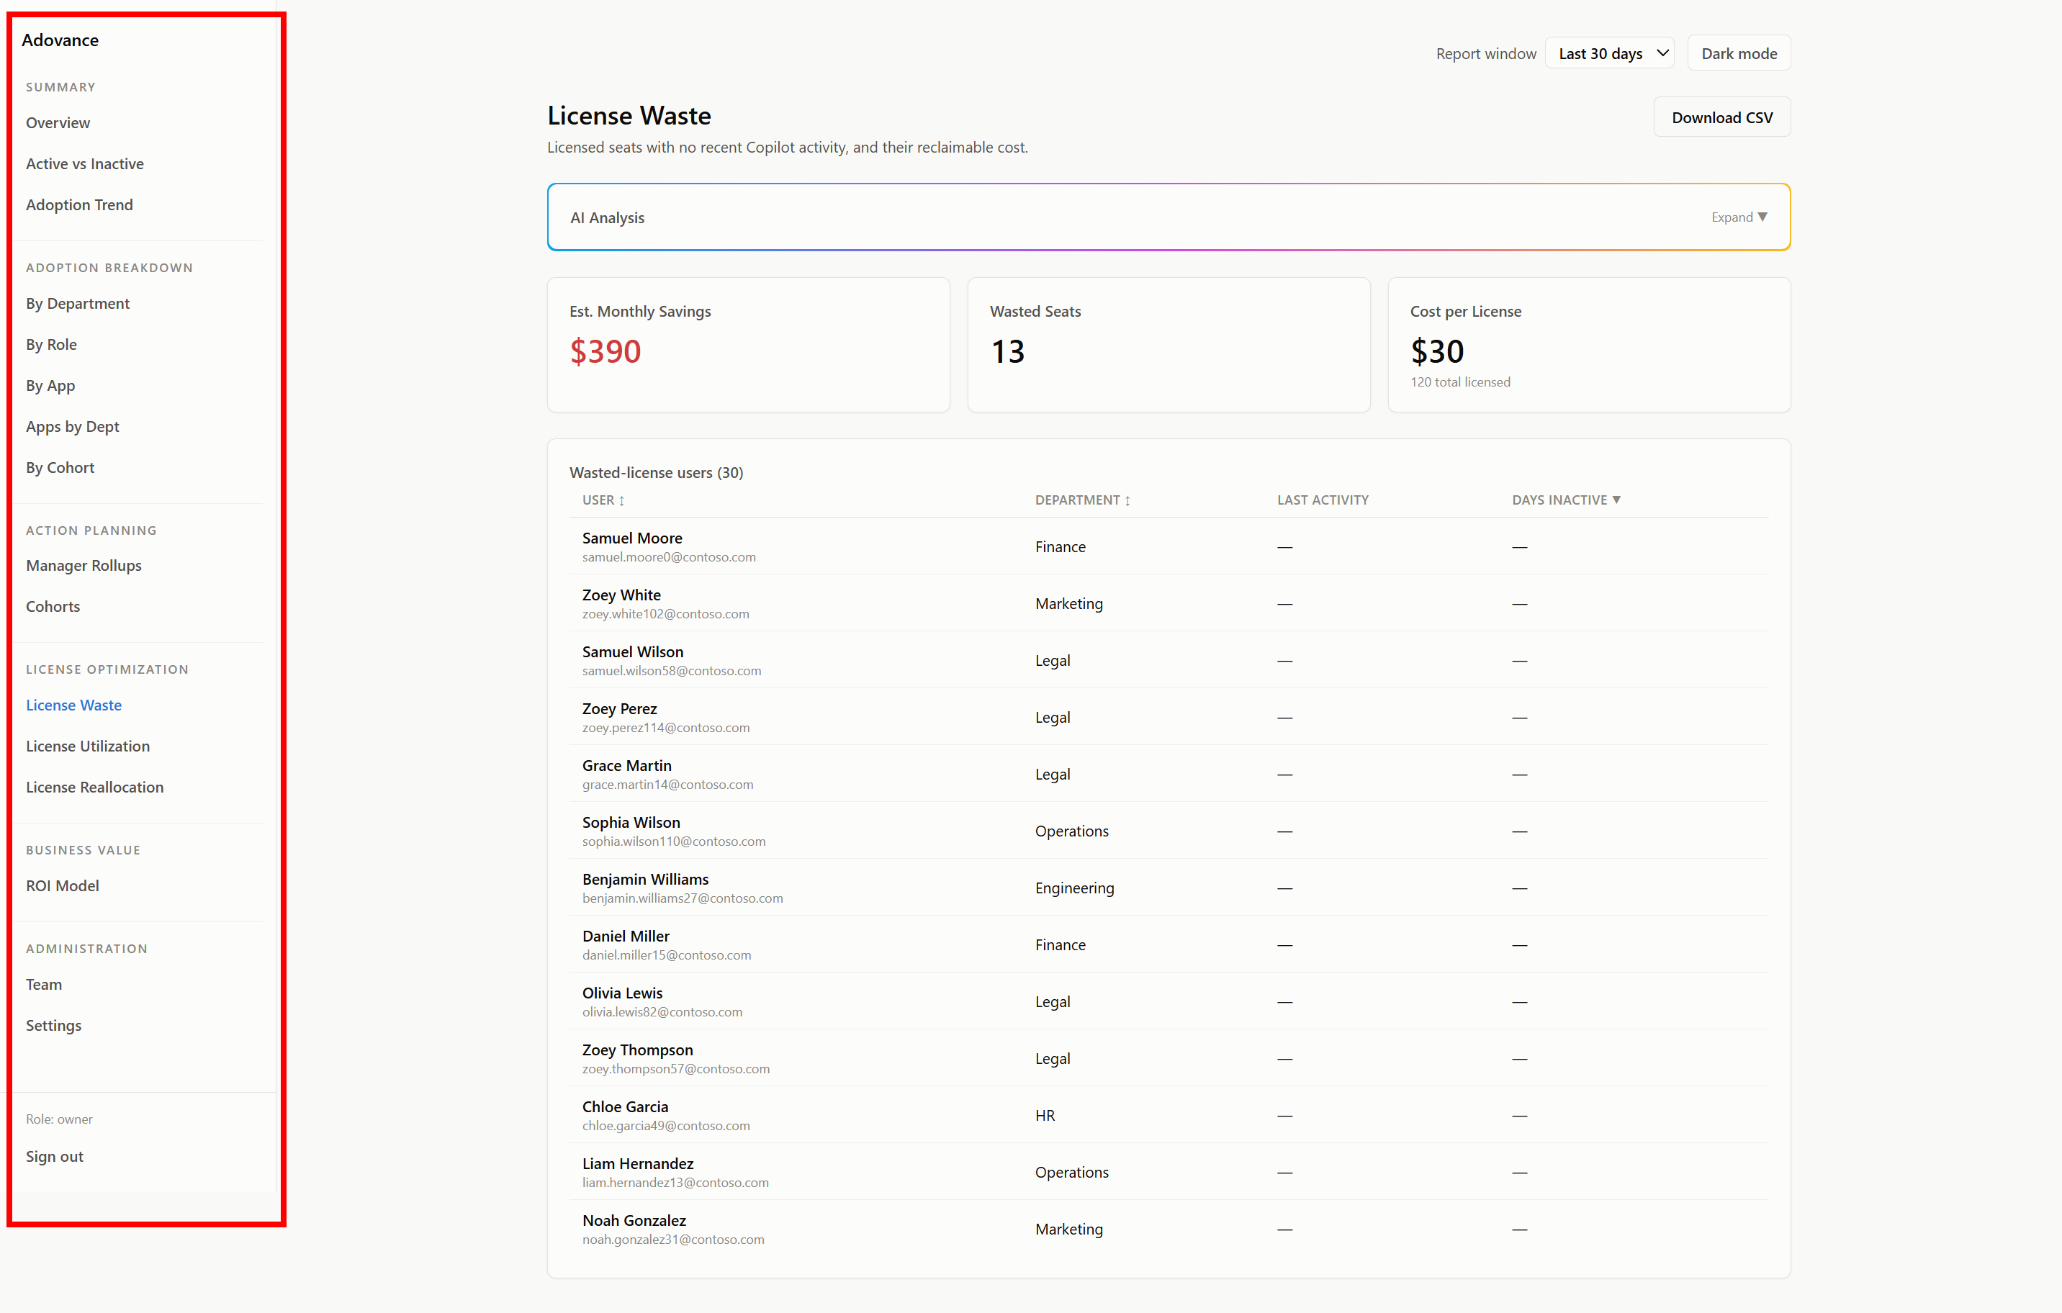
Task: Click Report window label
Action: click(1486, 53)
